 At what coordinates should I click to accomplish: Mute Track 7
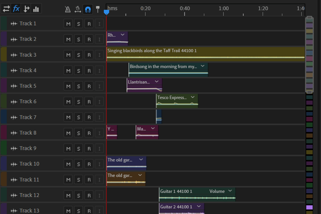(x=68, y=117)
